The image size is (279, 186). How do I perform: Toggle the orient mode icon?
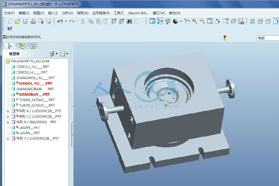pos(168,21)
